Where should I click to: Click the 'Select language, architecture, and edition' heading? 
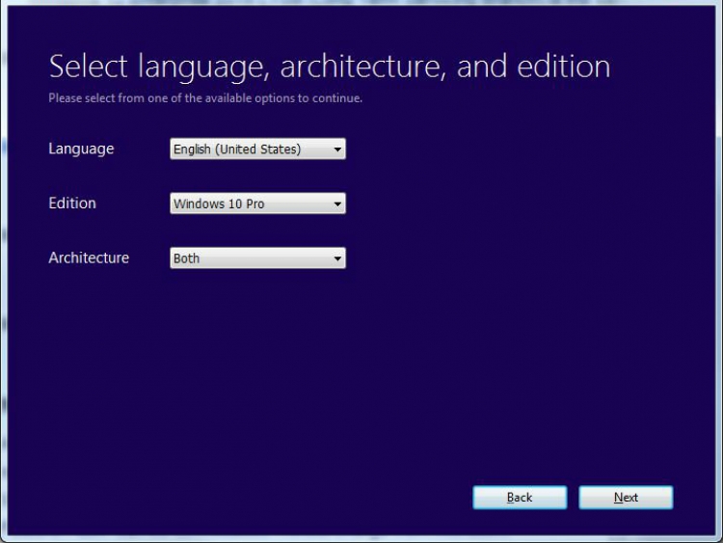[x=329, y=67]
